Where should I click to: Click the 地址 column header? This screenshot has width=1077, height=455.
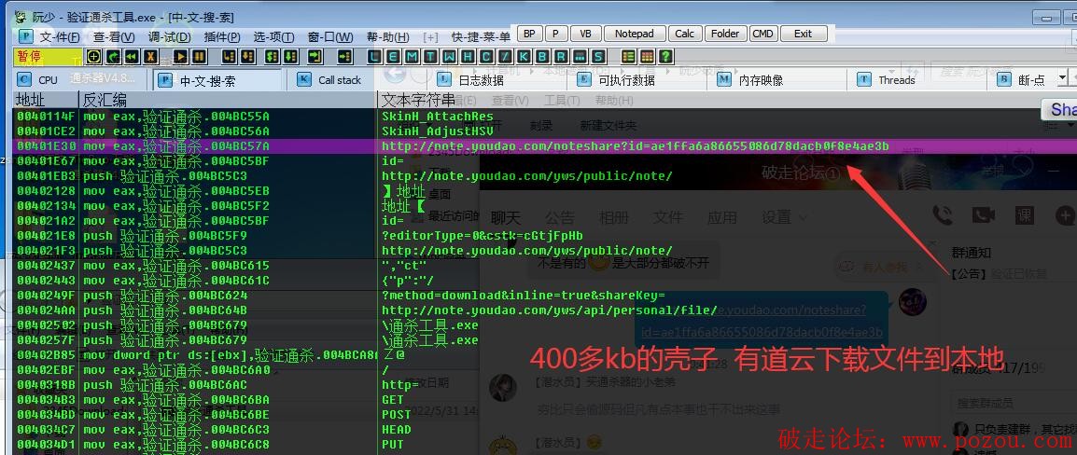point(46,100)
